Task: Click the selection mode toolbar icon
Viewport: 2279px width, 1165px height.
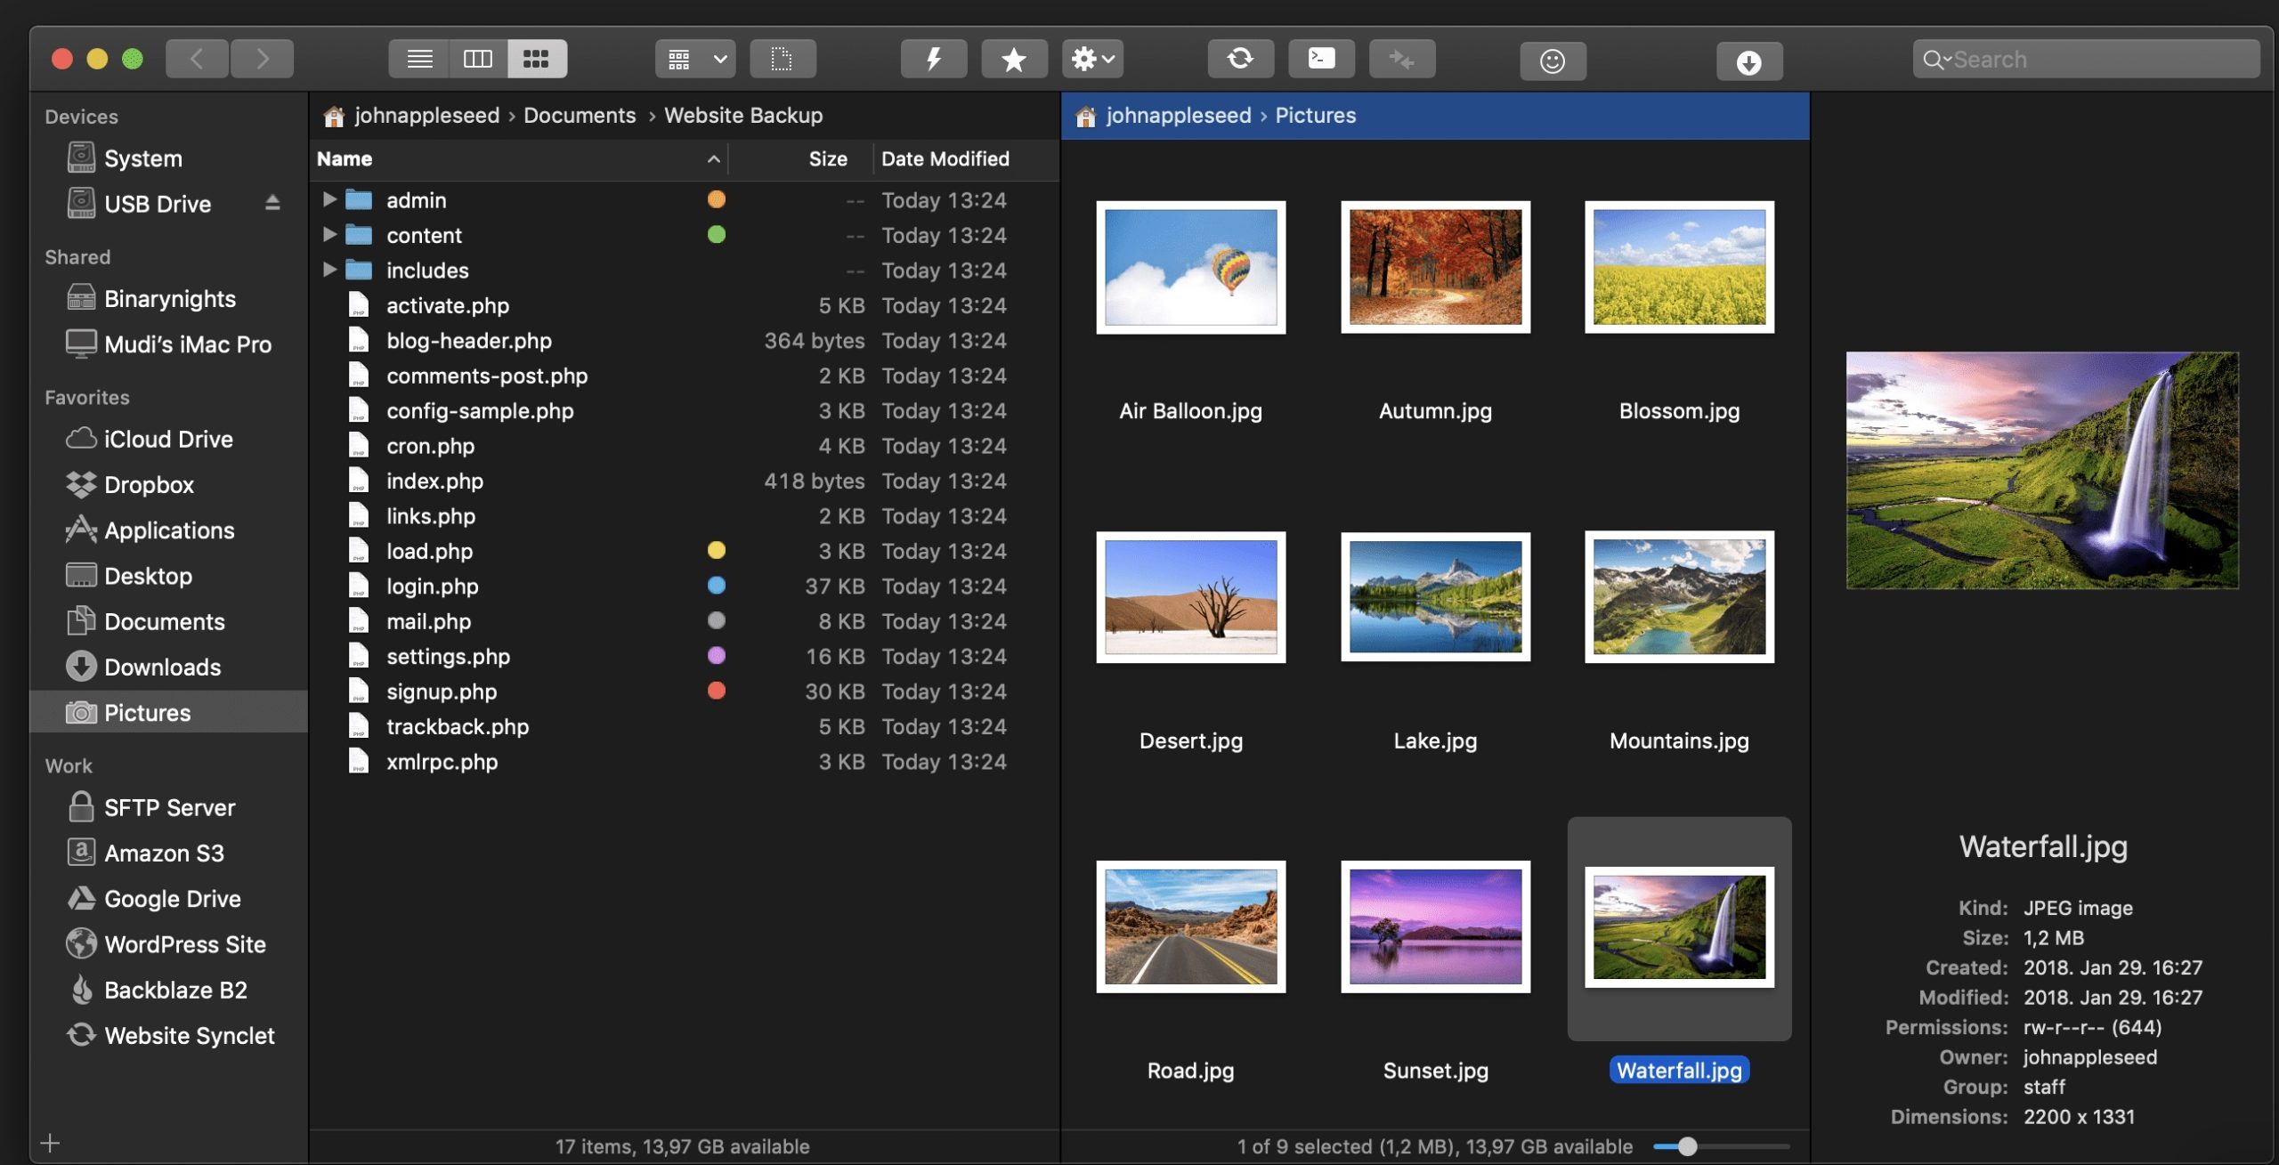Action: point(782,60)
